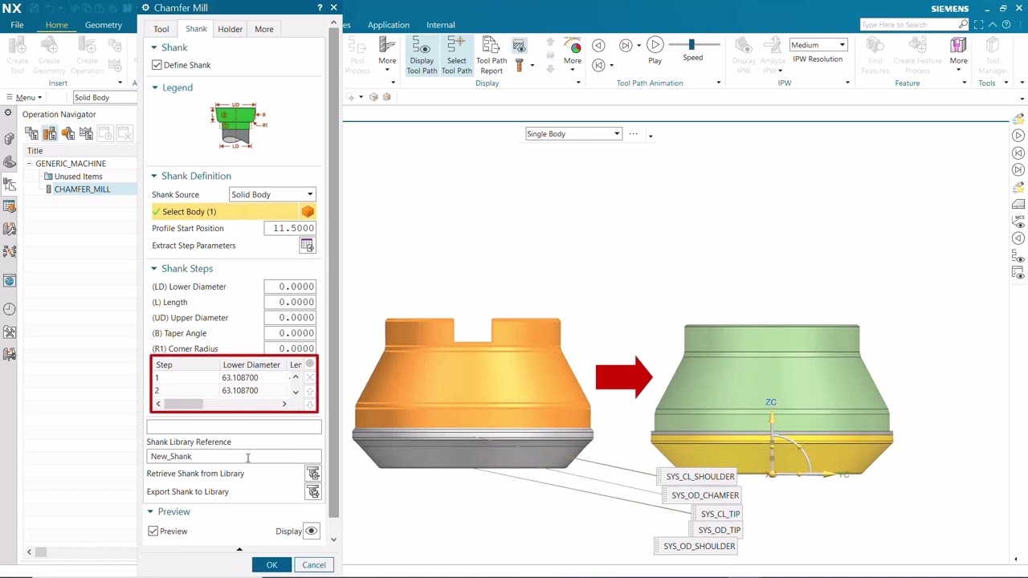Image resolution: width=1028 pixels, height=578 pixels.
Task: Click the Machine Tool View icon in navigator
Action: pos(51,133)
